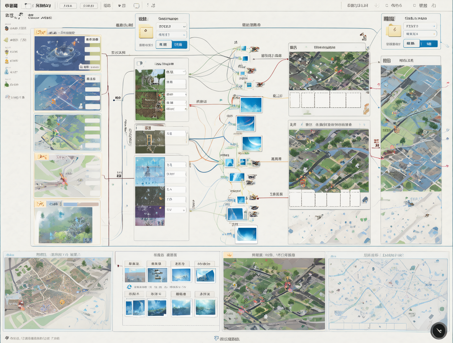Click the first thumbnail in the bottom gallery panel
The image size is (453, 343).
135,275
